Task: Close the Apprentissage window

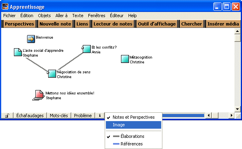Action: pos(236,7)
